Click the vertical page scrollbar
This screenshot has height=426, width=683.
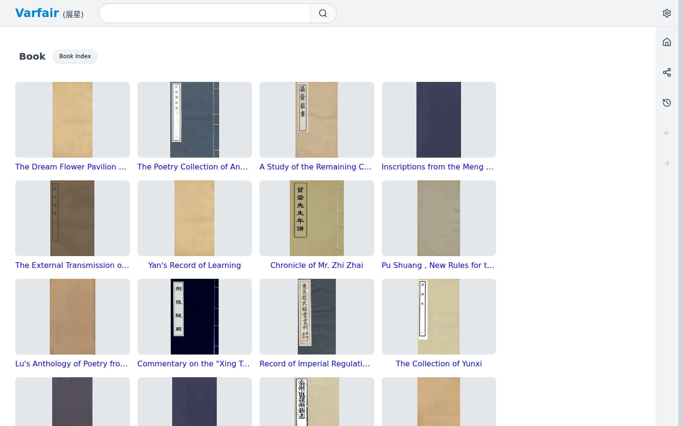pyautogui.click(x=681, y=213)
